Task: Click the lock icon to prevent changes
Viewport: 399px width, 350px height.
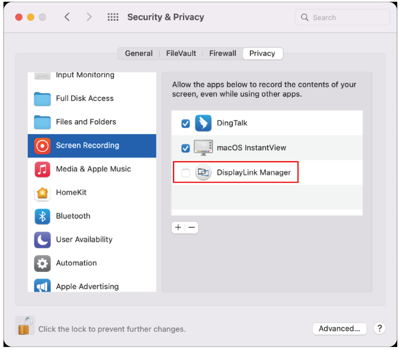Action: pos(24,326)
